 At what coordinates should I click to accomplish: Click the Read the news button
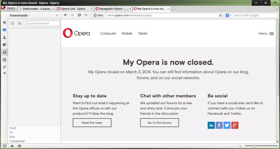(x=92, y=123)
